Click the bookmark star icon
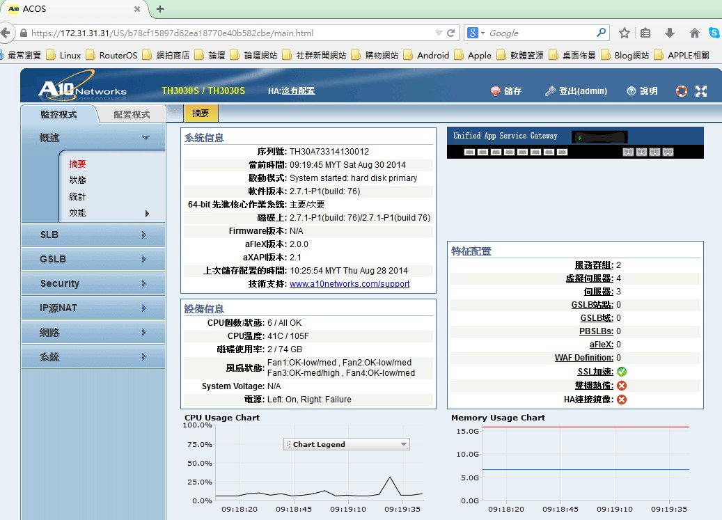Screen dimensions: 722x520 point(625,33)
